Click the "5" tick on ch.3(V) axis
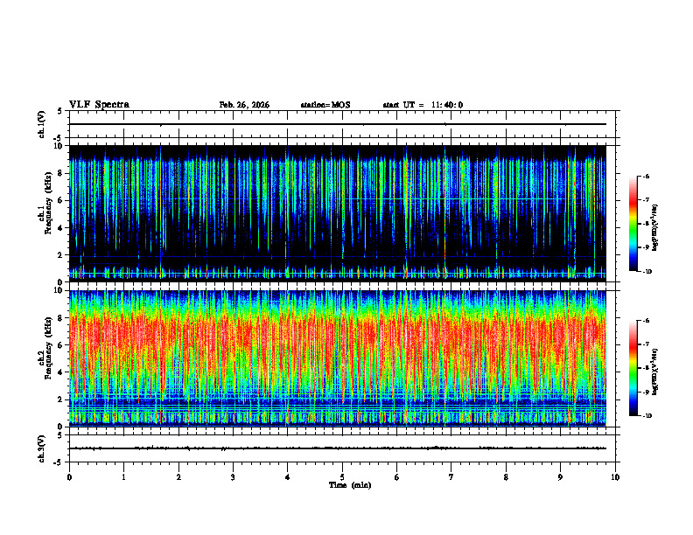Screen dimensions: 693x535 click(60, 435)
